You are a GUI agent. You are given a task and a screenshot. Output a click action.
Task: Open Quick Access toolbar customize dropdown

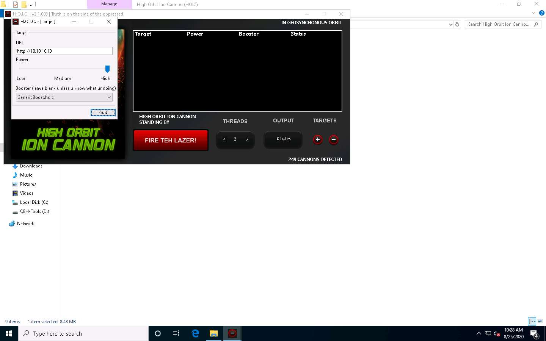coord(31,5)
